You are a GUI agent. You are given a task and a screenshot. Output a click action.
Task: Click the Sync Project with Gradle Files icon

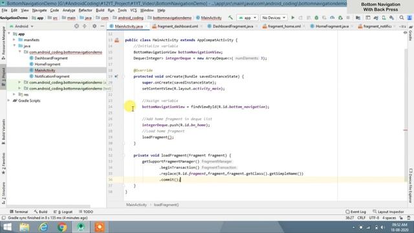tap(376, 17)
